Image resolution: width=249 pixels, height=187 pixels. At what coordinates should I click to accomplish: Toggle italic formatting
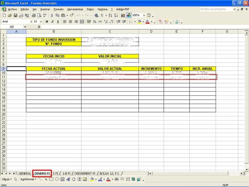52,22
